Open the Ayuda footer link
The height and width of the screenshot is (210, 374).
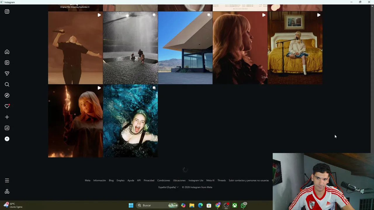point(131,181)
